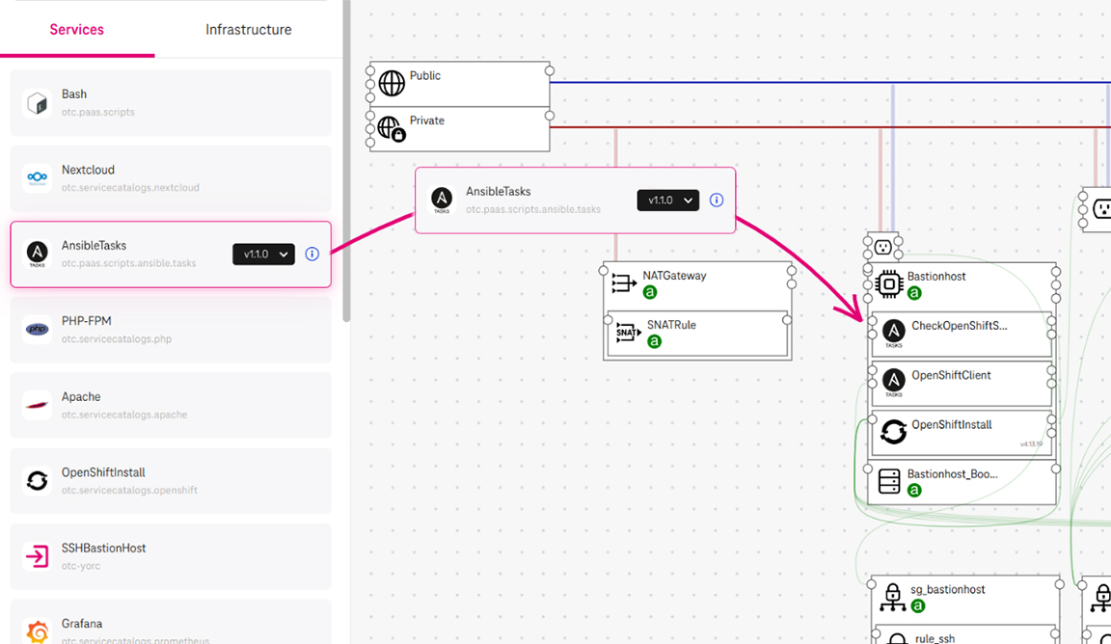The width and height of the screenshot is (1111, 644).
Task: Click the Bastionhost compute chip icon
Action: coord(889,283)
